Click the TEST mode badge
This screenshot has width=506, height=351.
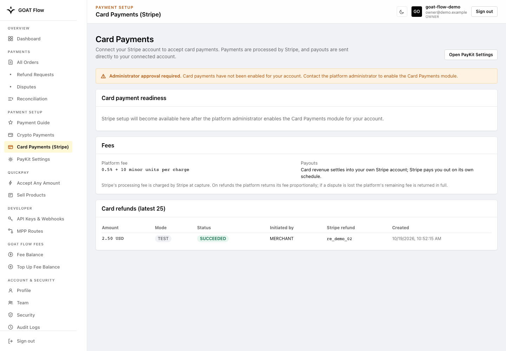(x=163, y=239)
